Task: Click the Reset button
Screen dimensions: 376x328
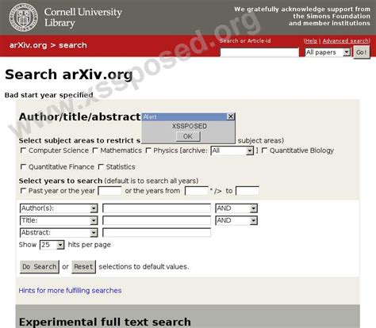Action: 83,267
